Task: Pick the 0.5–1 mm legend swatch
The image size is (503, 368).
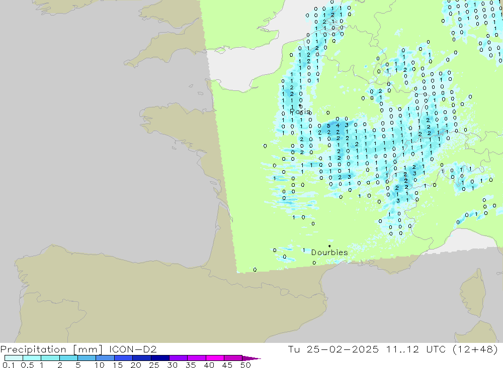Action: coord(32,358)
